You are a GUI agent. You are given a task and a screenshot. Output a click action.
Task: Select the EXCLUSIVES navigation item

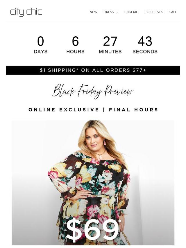(153, 12)
